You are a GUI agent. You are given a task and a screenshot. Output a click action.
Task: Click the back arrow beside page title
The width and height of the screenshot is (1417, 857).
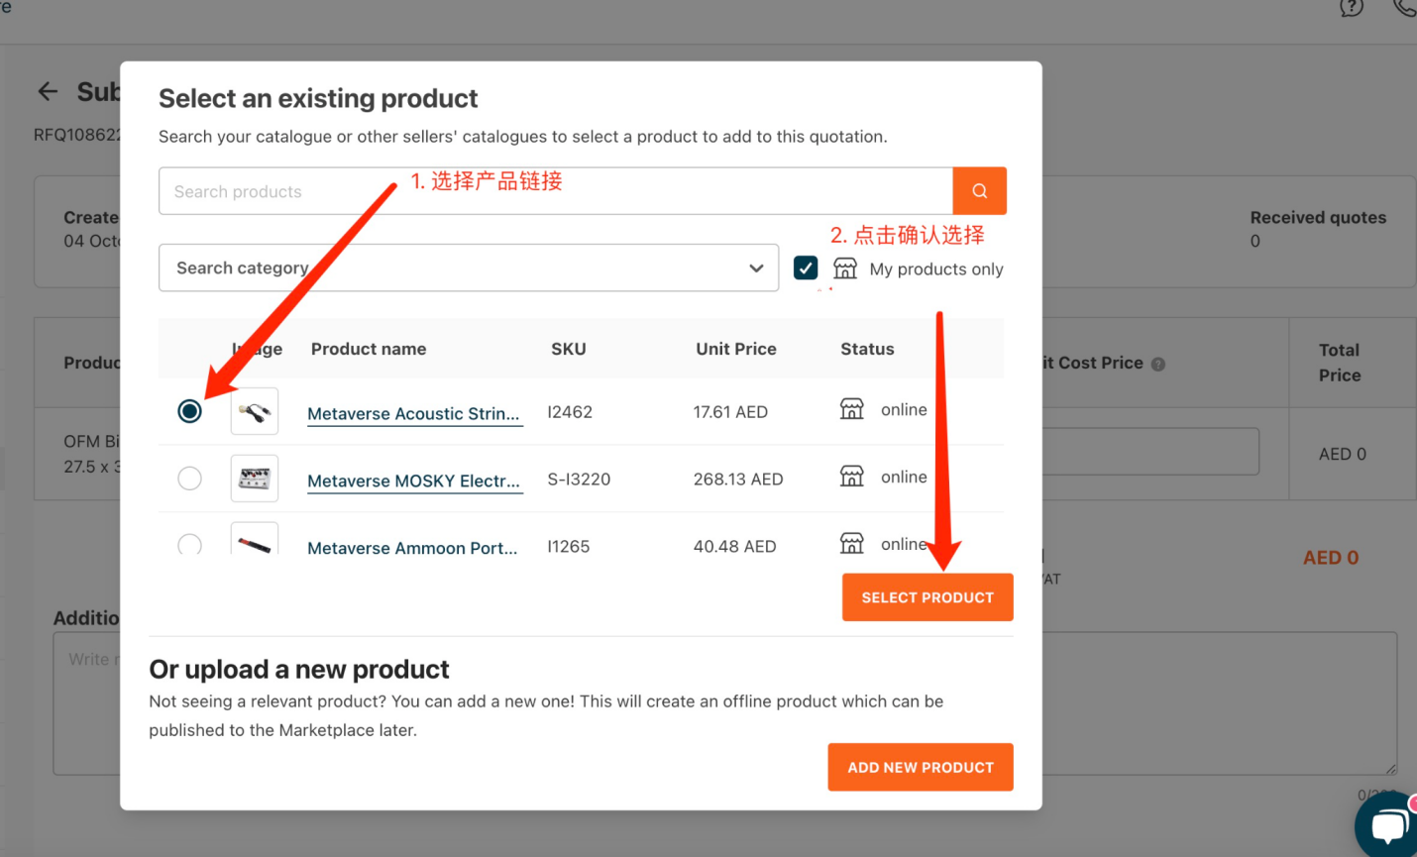48,92
